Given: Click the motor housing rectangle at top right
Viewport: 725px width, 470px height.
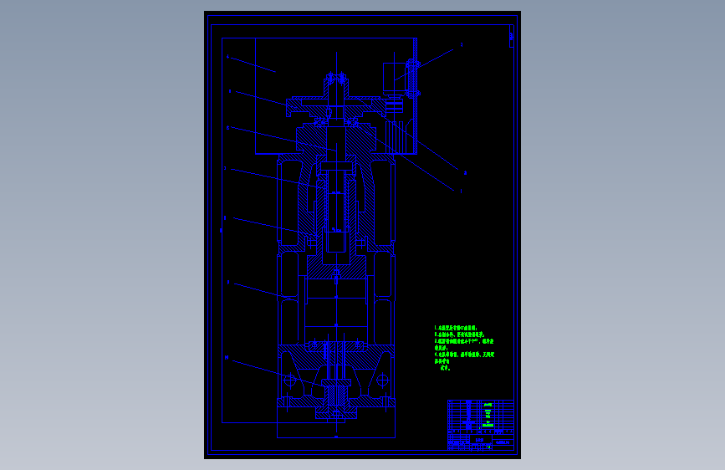Looking at the screenshot, I should [x=394, y=79].
